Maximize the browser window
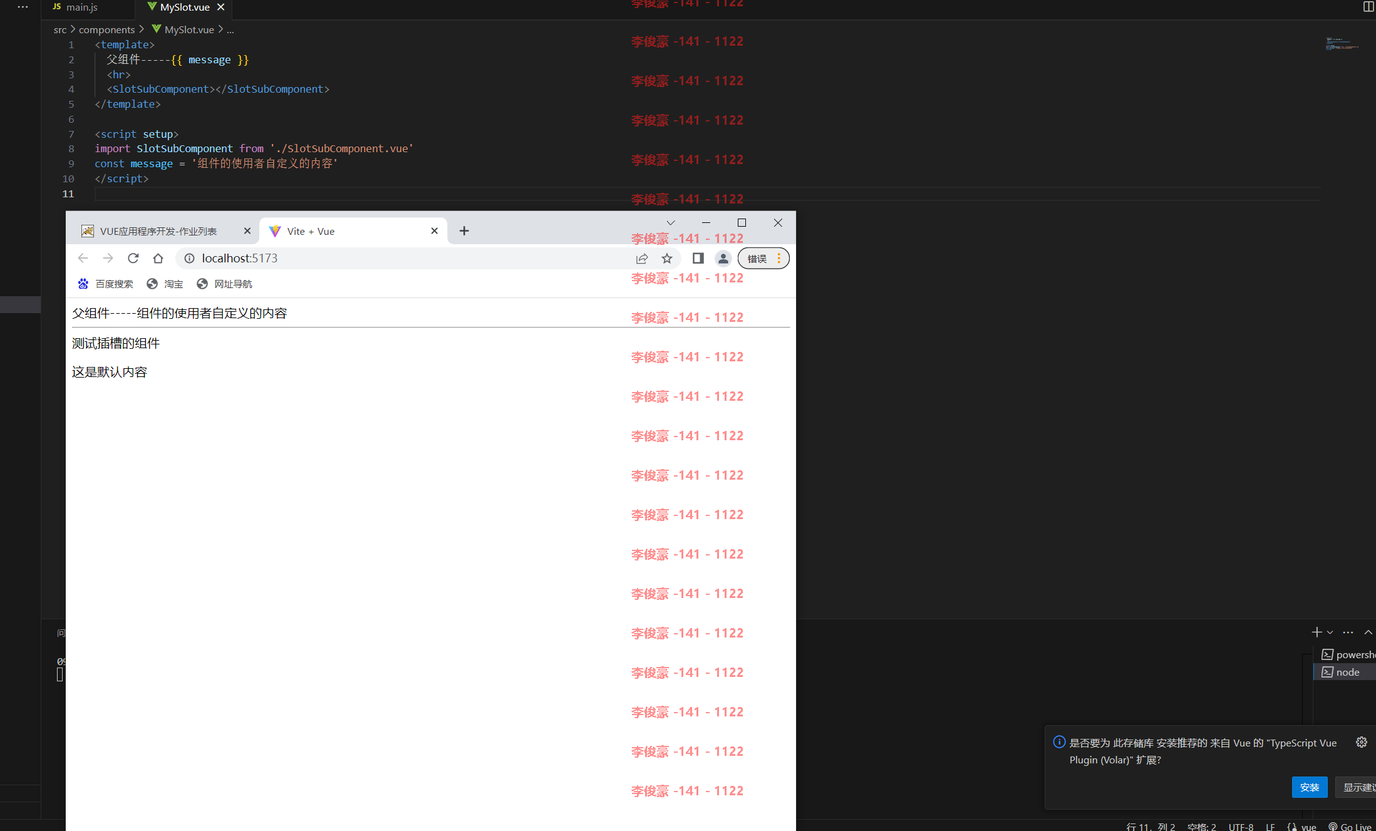Viewport: 1376px width, 831px height. 742,223
